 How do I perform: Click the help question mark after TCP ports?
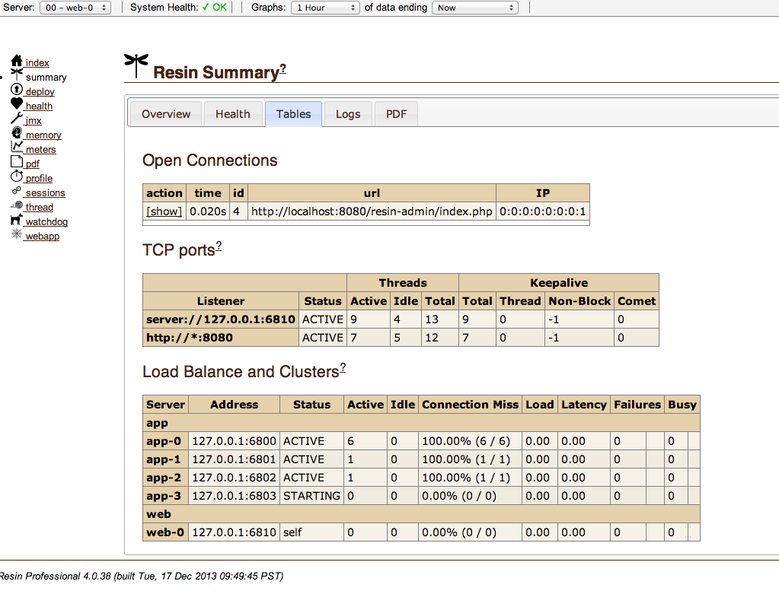[x=219, y=246]
